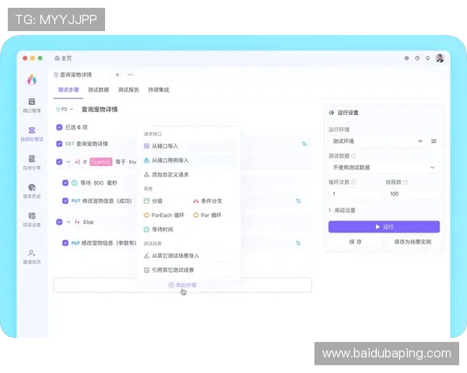Switch to the 持续集成 tab
Viewport: 467px width, 373px height.
159,89
